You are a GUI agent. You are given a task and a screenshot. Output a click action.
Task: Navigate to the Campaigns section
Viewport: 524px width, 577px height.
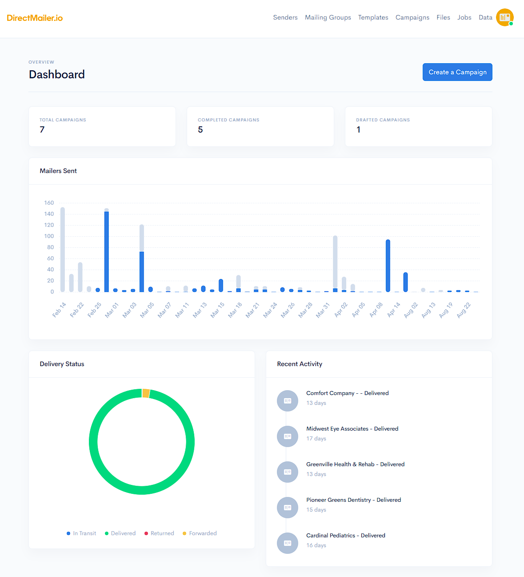[412, 17]
